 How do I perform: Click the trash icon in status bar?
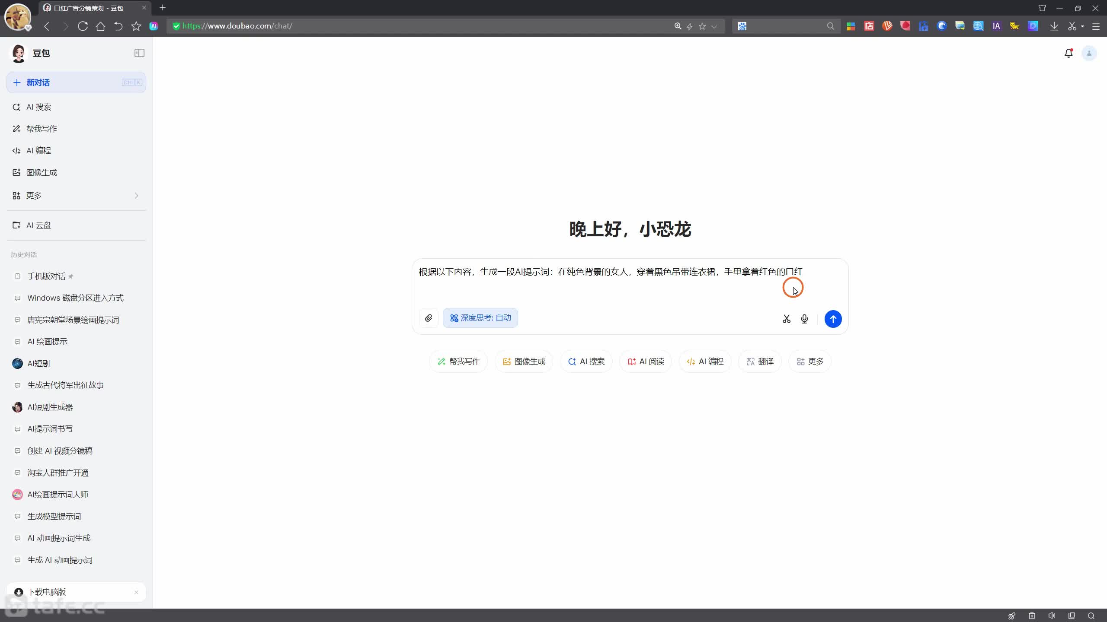(x=1032, y=616)
